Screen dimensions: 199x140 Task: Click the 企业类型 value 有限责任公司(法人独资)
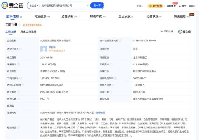(53, 71)
